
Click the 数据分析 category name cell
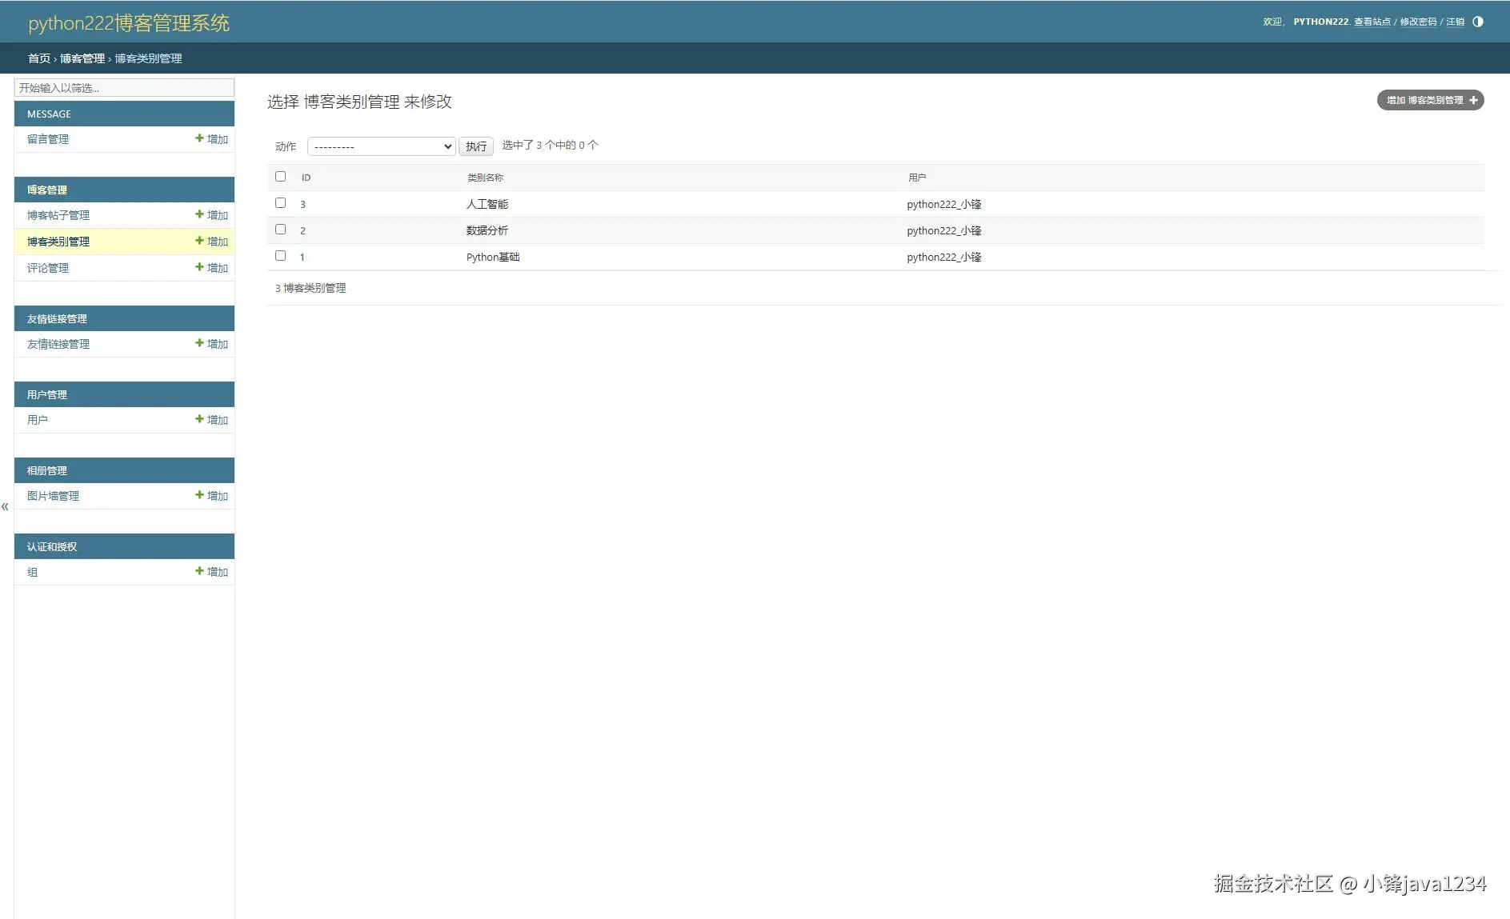point(487,230)
